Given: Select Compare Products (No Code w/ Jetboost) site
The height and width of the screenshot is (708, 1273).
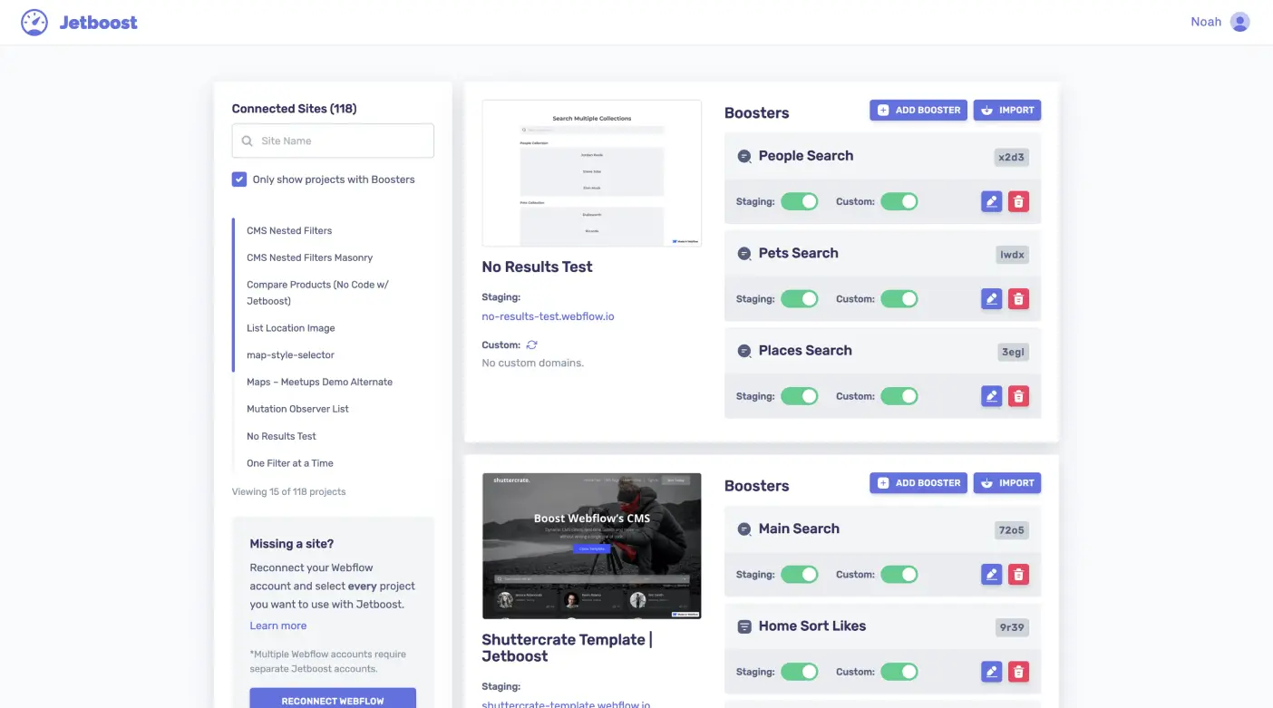Looking at the screenshot, I should point(317,293).
